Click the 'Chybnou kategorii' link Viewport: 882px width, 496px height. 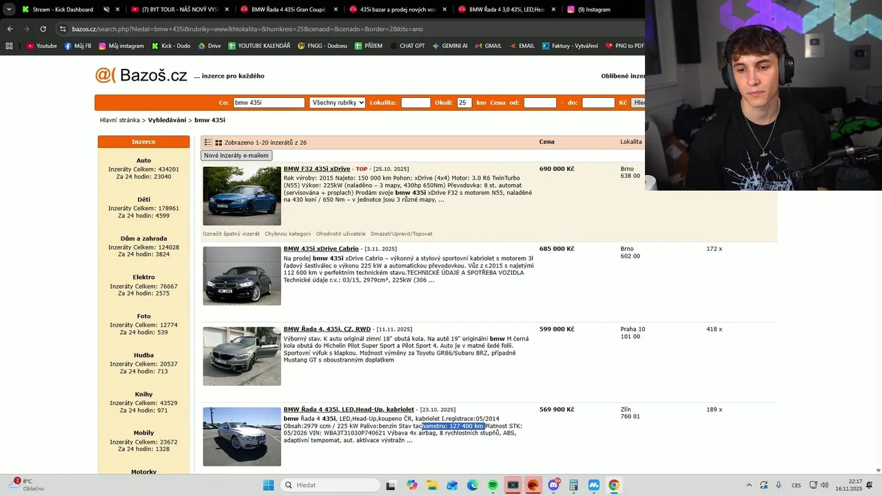[288, 234]
